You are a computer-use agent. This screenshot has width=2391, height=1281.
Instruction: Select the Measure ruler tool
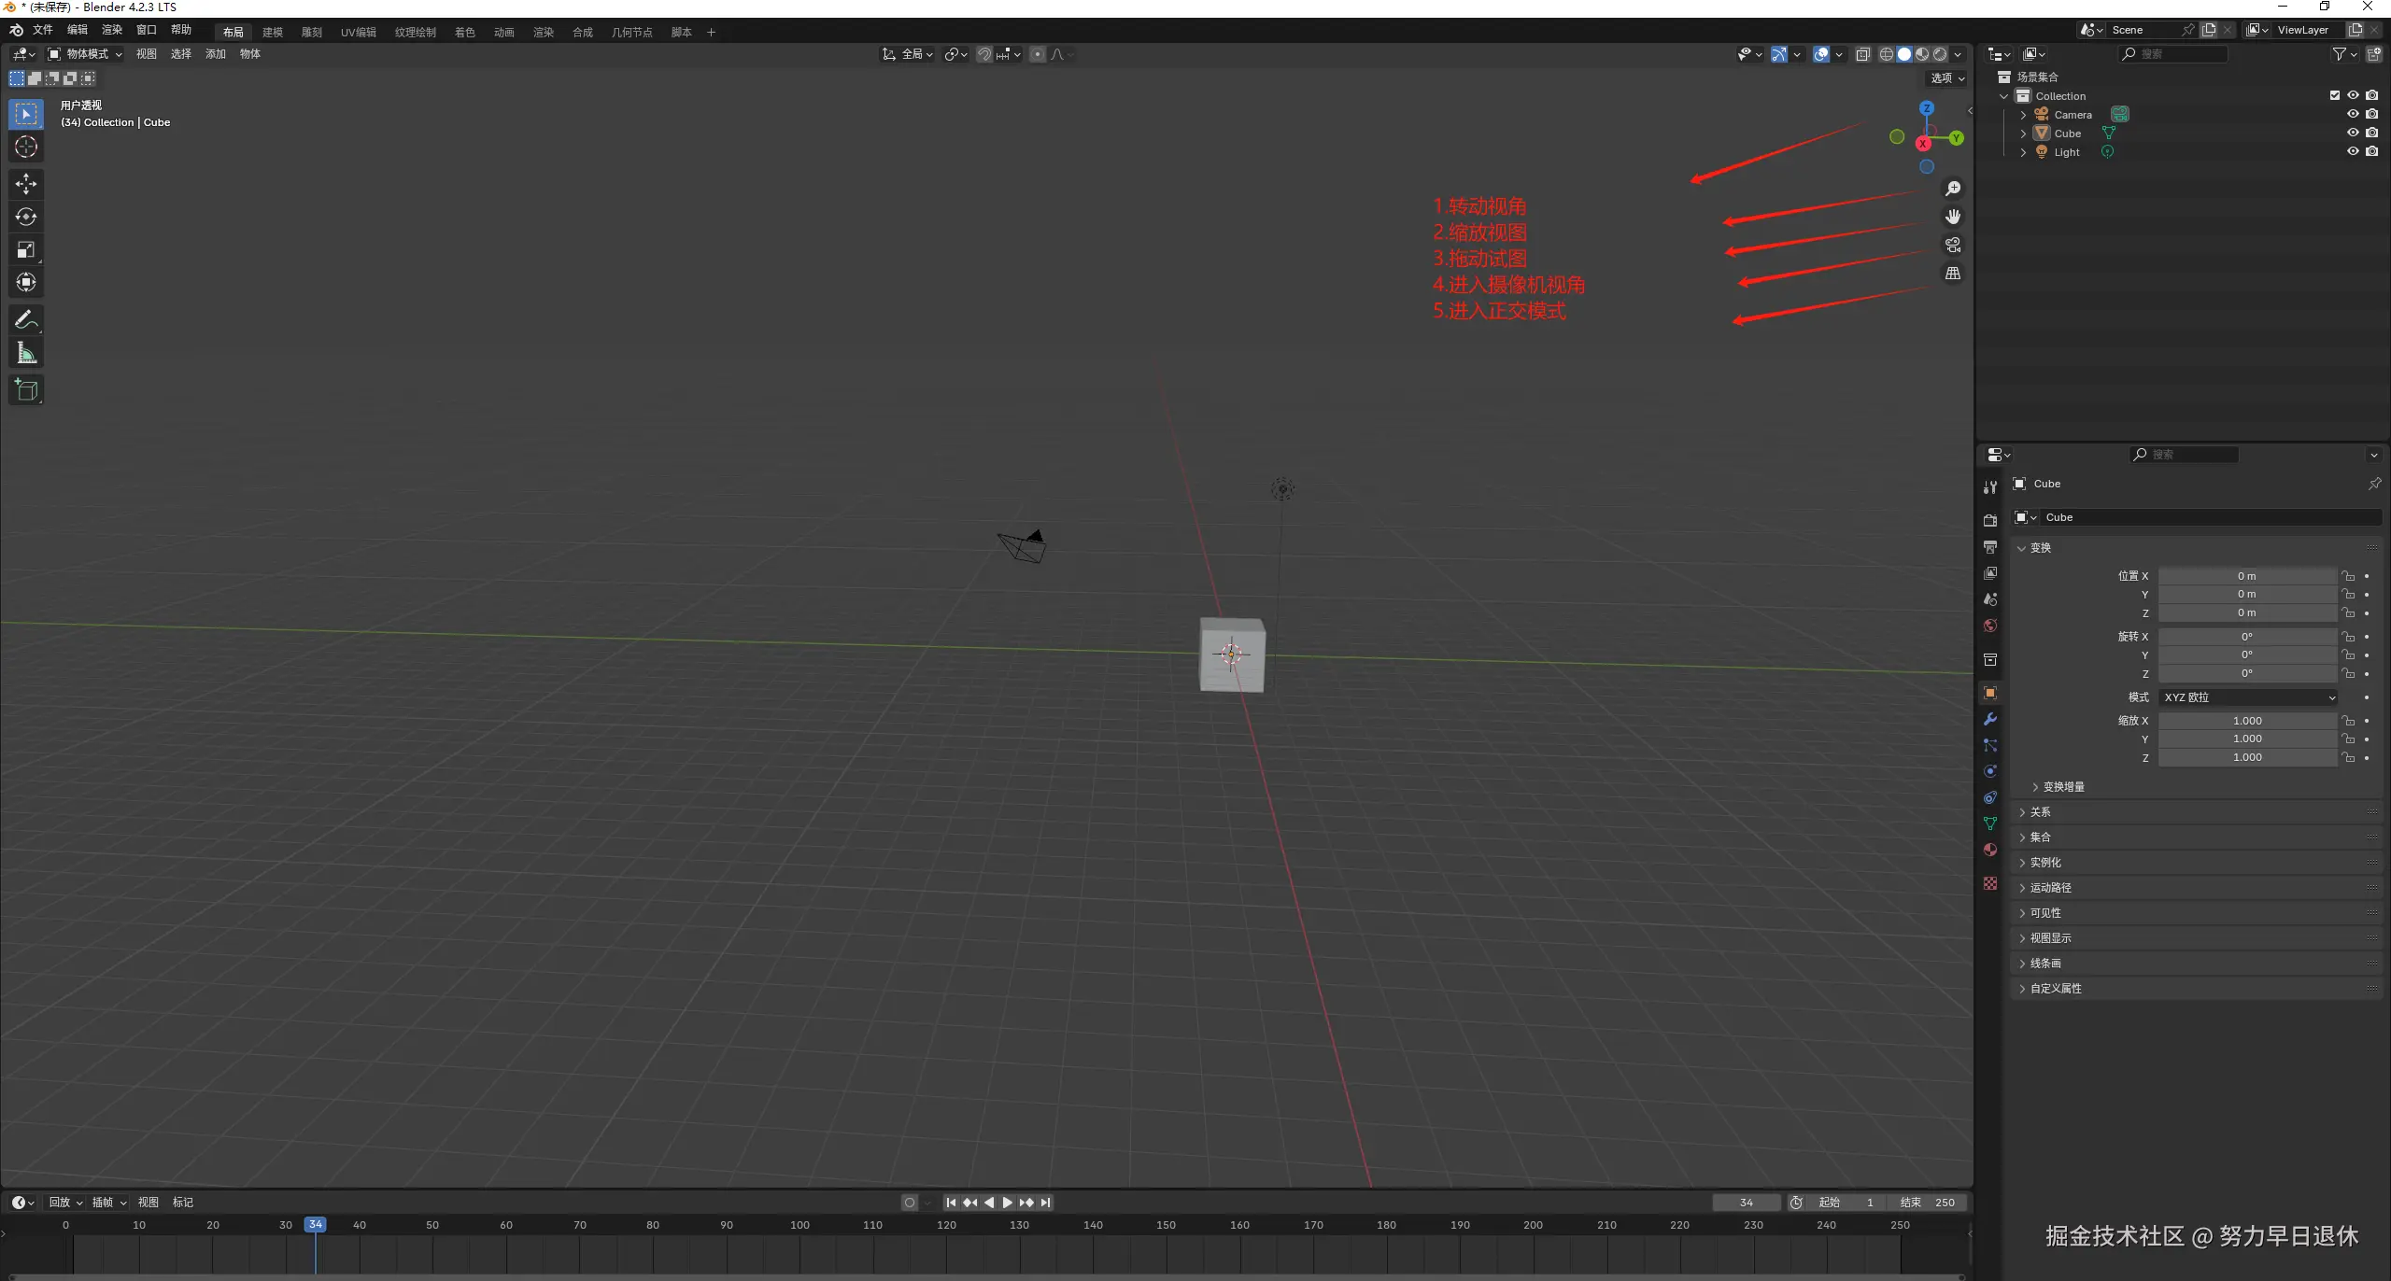click(26, 353)
